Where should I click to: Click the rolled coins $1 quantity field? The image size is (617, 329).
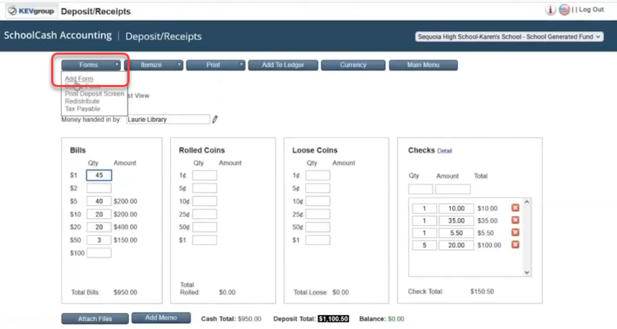coord(204,240)
